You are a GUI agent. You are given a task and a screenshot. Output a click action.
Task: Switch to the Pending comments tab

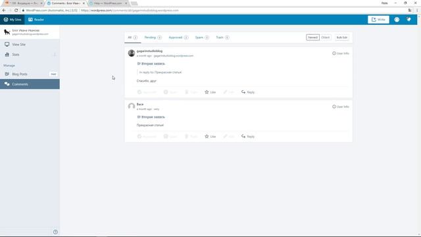click(153, 38)
